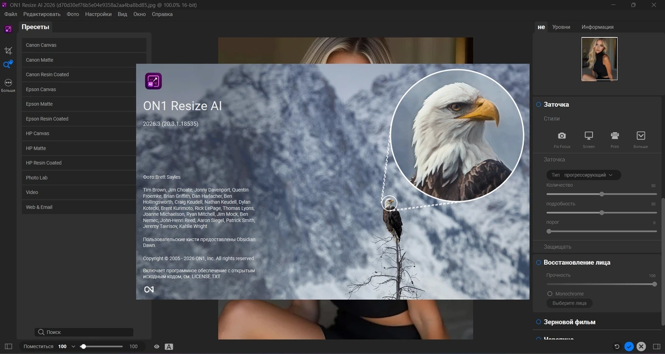Toggle preview eye icon
Screen dimensions: 665x354
click(157, 347)
